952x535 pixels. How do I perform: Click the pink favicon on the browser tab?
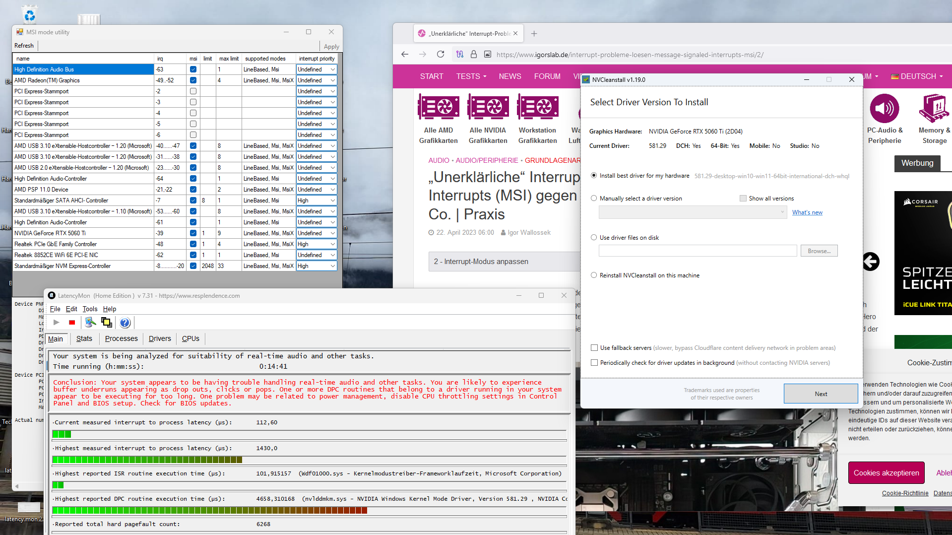422,34
